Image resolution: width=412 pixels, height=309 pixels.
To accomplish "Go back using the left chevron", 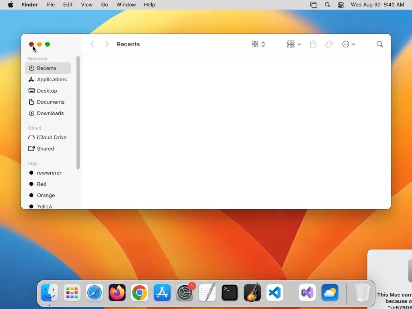I will [x=92, y=44].
